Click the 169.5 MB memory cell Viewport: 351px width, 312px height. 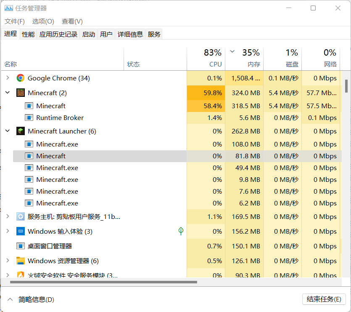tap(244, 217)
